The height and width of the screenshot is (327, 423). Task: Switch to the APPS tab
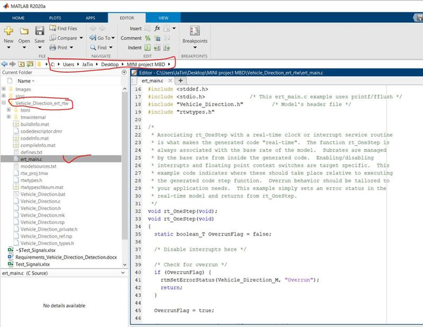90,18
